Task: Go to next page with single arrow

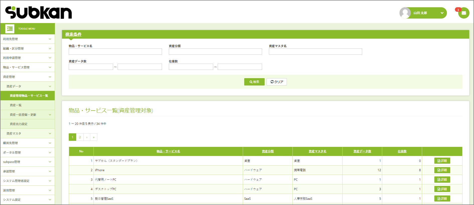Action: (x=87, y=137)
